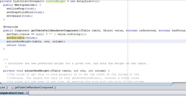Click highlighted setEditable method call

click(15, 38)
